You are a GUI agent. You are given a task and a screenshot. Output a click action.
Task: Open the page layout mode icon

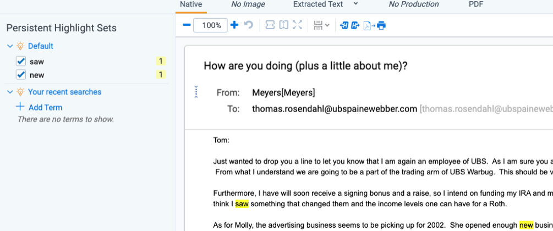tap(318, 25)
